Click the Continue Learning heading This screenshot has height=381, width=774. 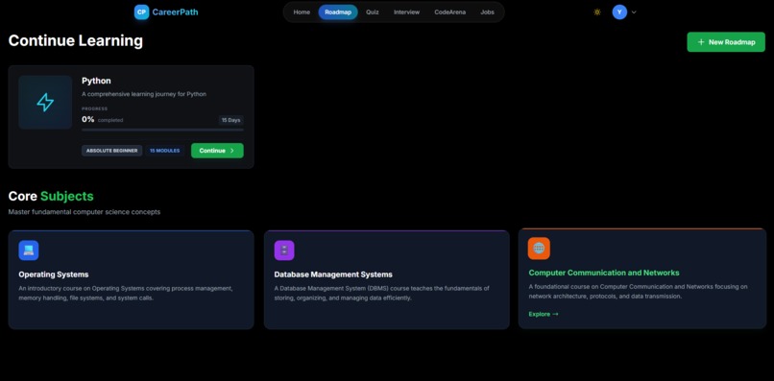[76, 40]
